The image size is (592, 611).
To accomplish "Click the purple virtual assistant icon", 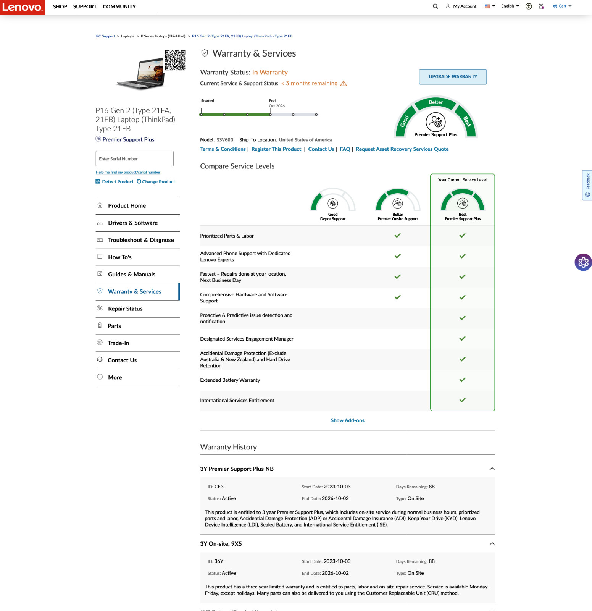I will 583,262.
